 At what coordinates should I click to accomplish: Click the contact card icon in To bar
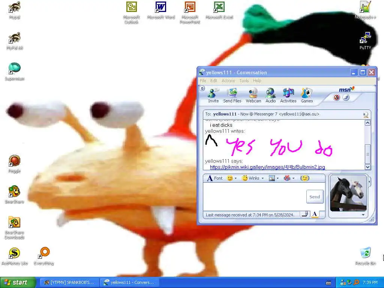[366, 115]
